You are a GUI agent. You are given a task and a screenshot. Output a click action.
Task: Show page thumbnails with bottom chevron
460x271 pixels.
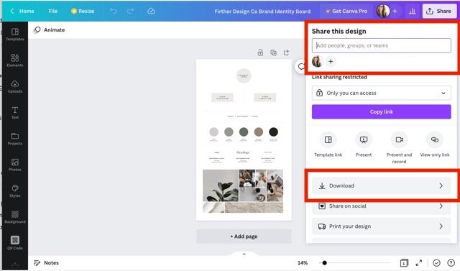click(244, 254)
